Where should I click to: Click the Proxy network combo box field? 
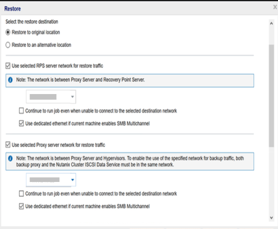click(51, 179)
